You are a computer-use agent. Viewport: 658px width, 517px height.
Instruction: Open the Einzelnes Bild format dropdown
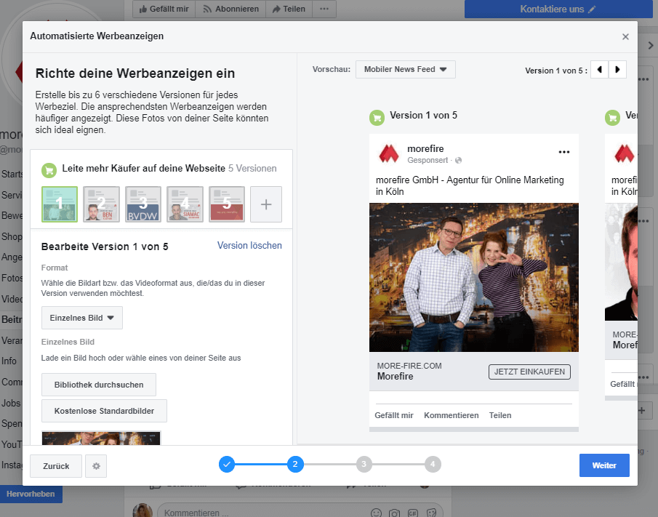(82, 318)
